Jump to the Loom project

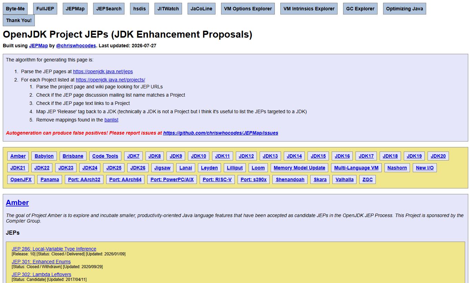[x=258, y=168]
